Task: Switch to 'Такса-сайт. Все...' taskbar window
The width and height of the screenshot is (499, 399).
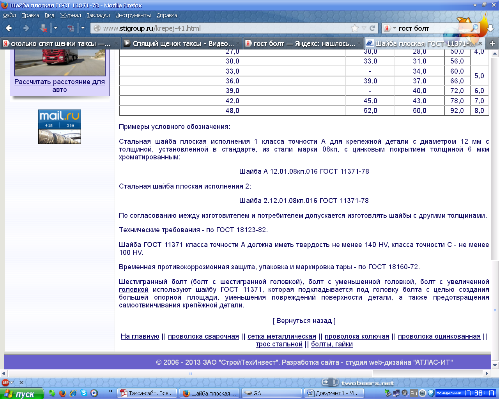Action: [x=147, y=393]
